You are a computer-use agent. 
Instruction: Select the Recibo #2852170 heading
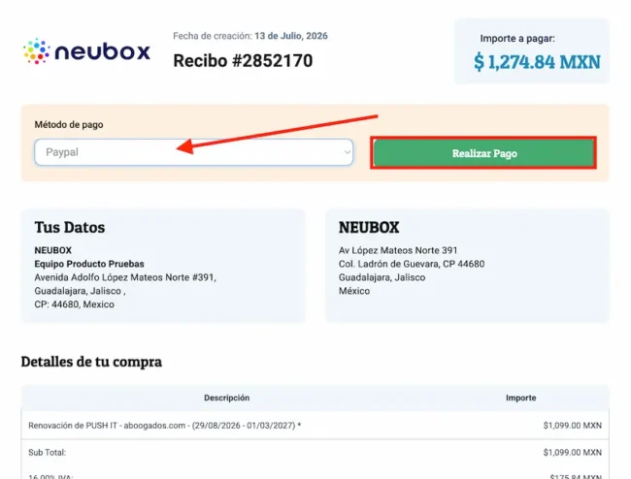pyautogui.click(x=243, y=61)
